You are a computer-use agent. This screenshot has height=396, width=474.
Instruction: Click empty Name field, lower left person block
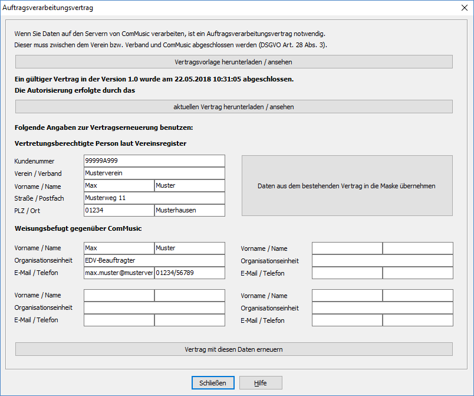coord(189,295)
